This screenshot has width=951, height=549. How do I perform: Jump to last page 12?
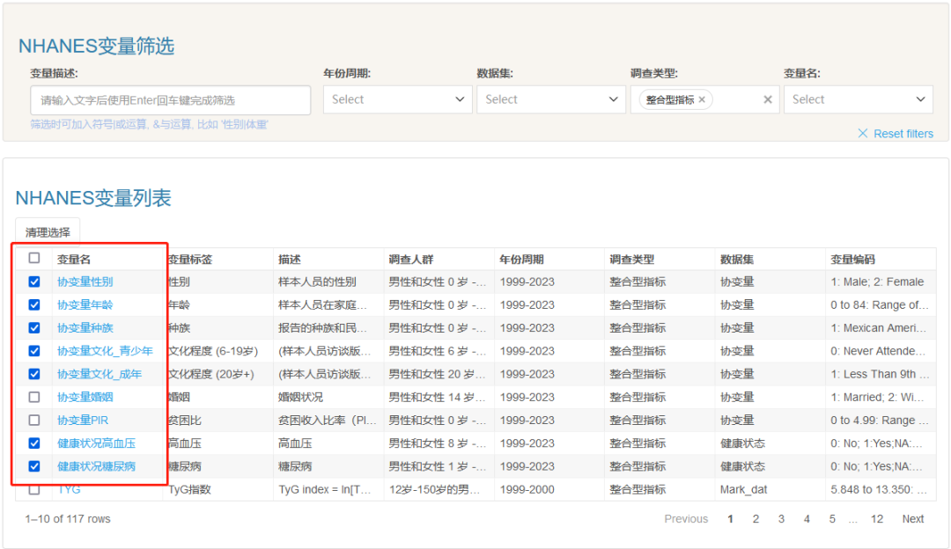pyautogui.click(x=877, y=519)
